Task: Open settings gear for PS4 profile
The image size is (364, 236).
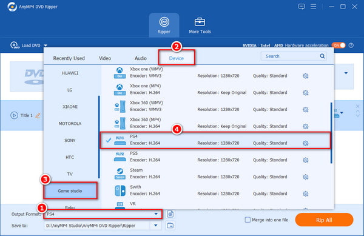Action: [x=306, y=143]
